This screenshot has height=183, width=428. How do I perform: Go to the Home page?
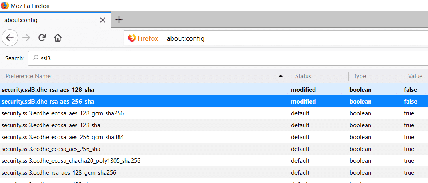58,38
